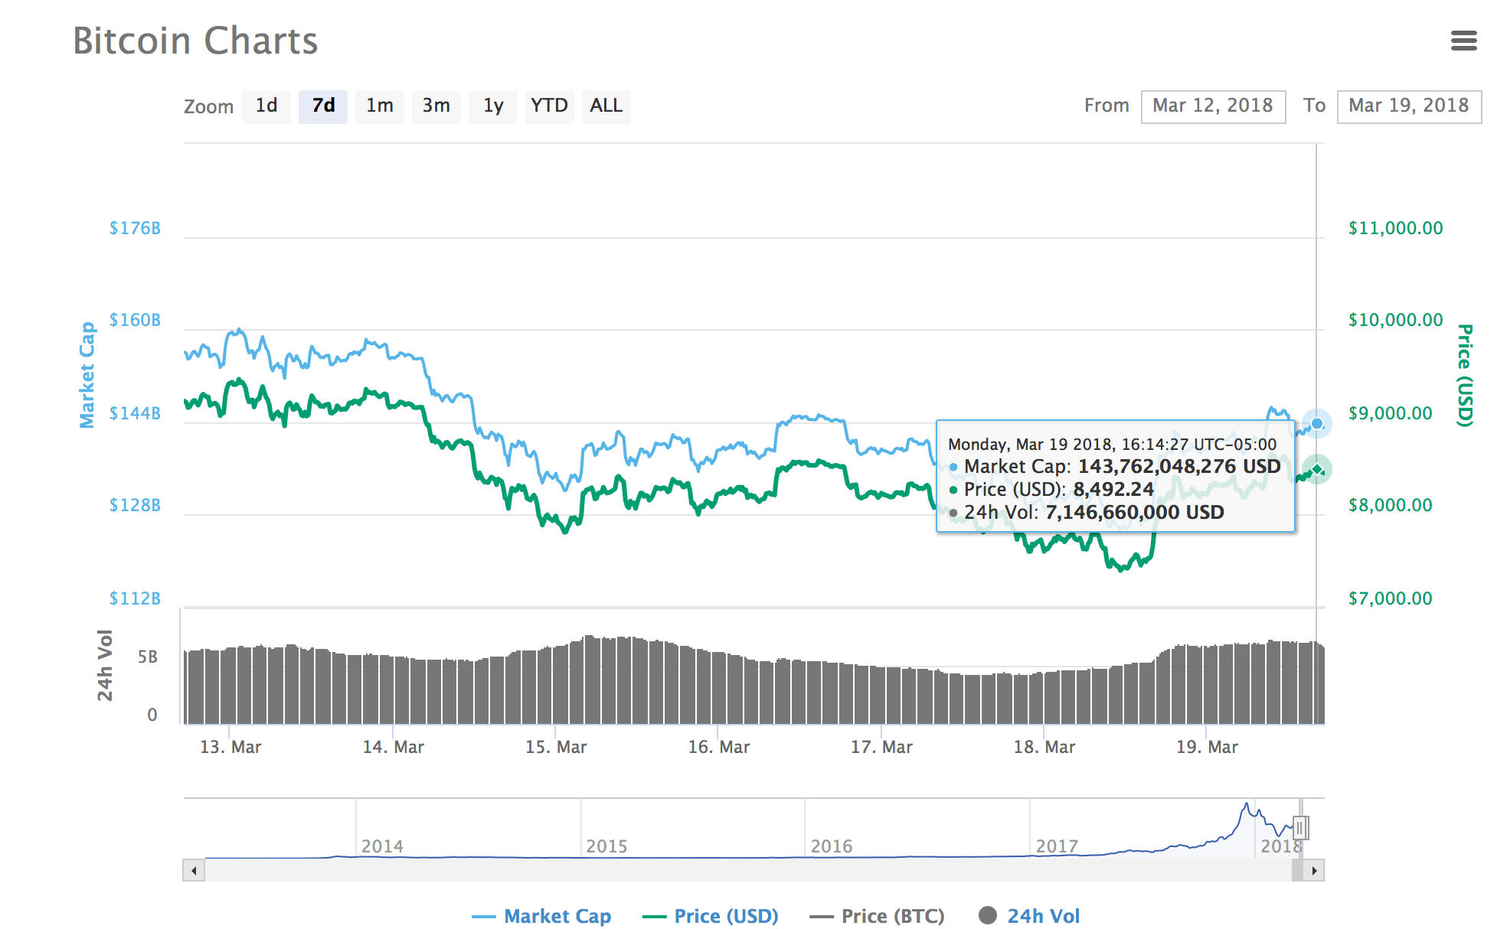Click the 17. Mar axis label
1507x929 pixels.
pos(881,747)
